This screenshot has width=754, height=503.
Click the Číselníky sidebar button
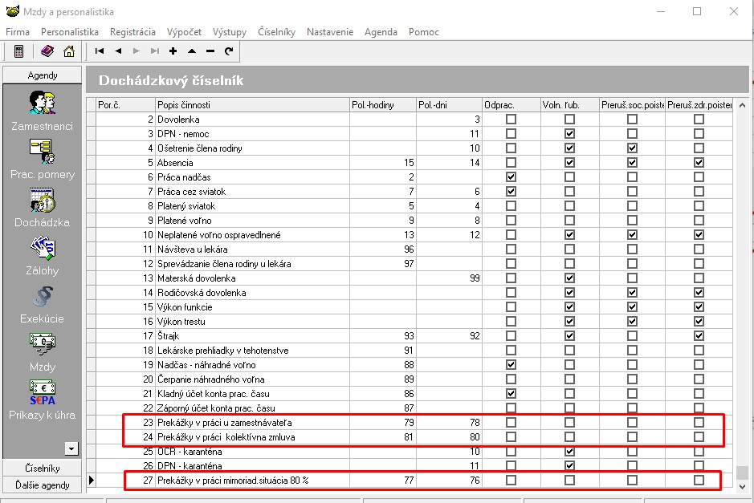[x=43, y=468]
